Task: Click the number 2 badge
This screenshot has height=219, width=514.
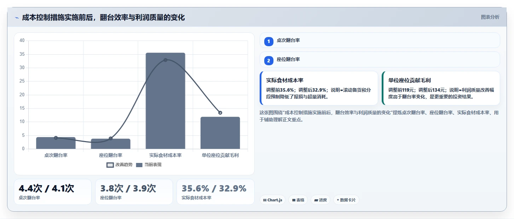Action: (x=268, y=61)
